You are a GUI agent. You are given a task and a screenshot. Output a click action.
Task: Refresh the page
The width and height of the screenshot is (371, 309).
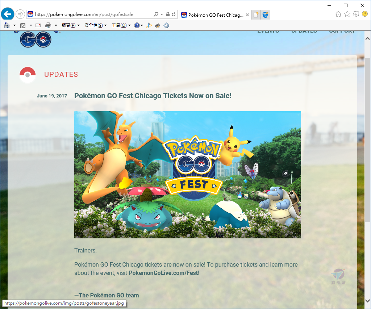coord(174,14)
